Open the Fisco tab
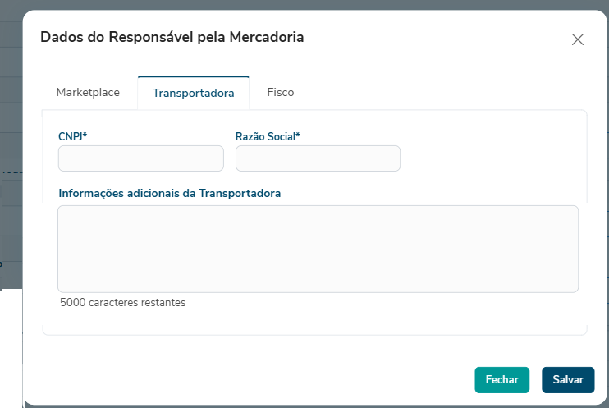This screenshot has width=609, height=408. (280, 92)
